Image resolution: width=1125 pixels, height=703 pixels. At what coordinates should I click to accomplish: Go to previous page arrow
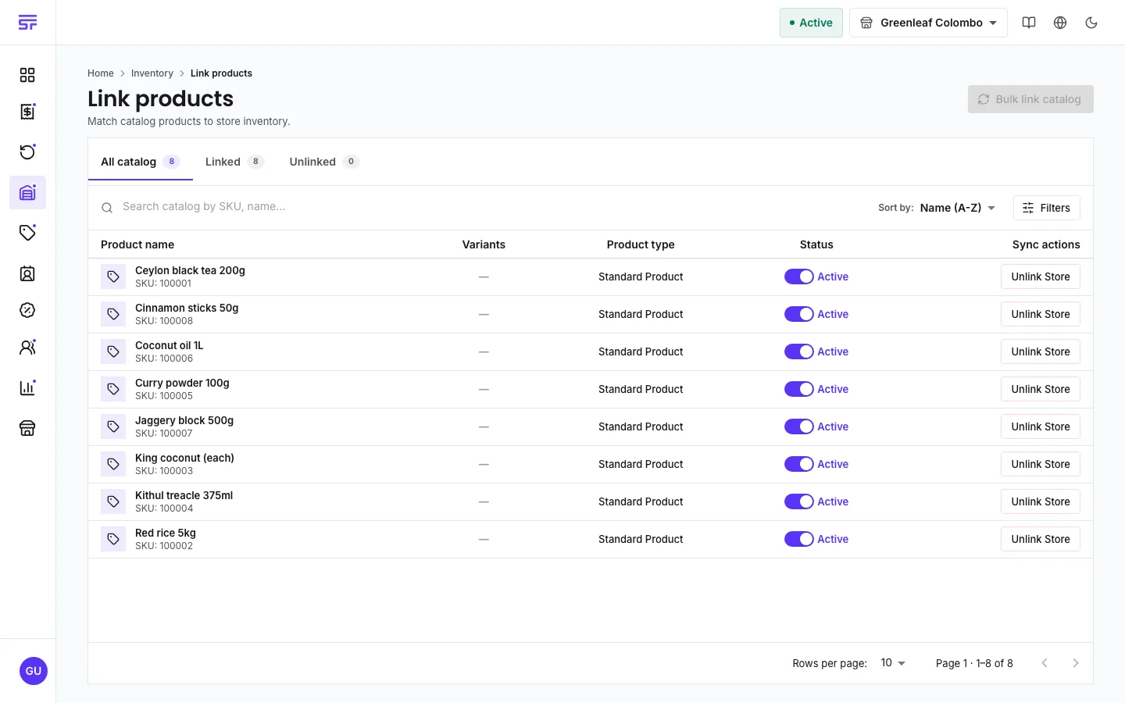[1045, 663]
